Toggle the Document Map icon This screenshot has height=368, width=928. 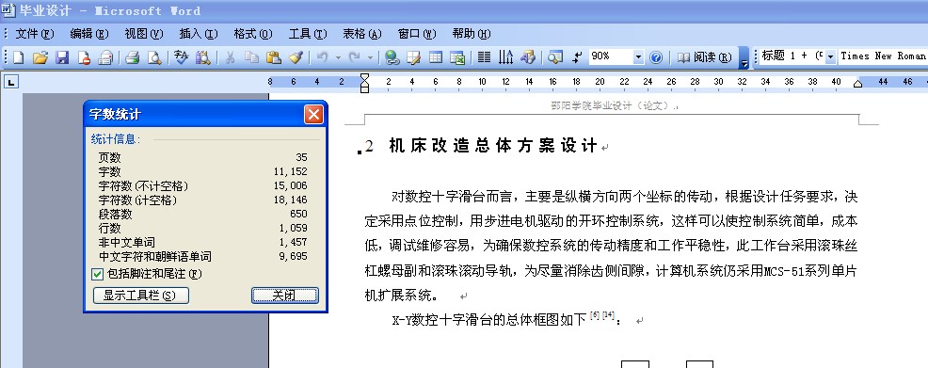[x=554, y=57]
